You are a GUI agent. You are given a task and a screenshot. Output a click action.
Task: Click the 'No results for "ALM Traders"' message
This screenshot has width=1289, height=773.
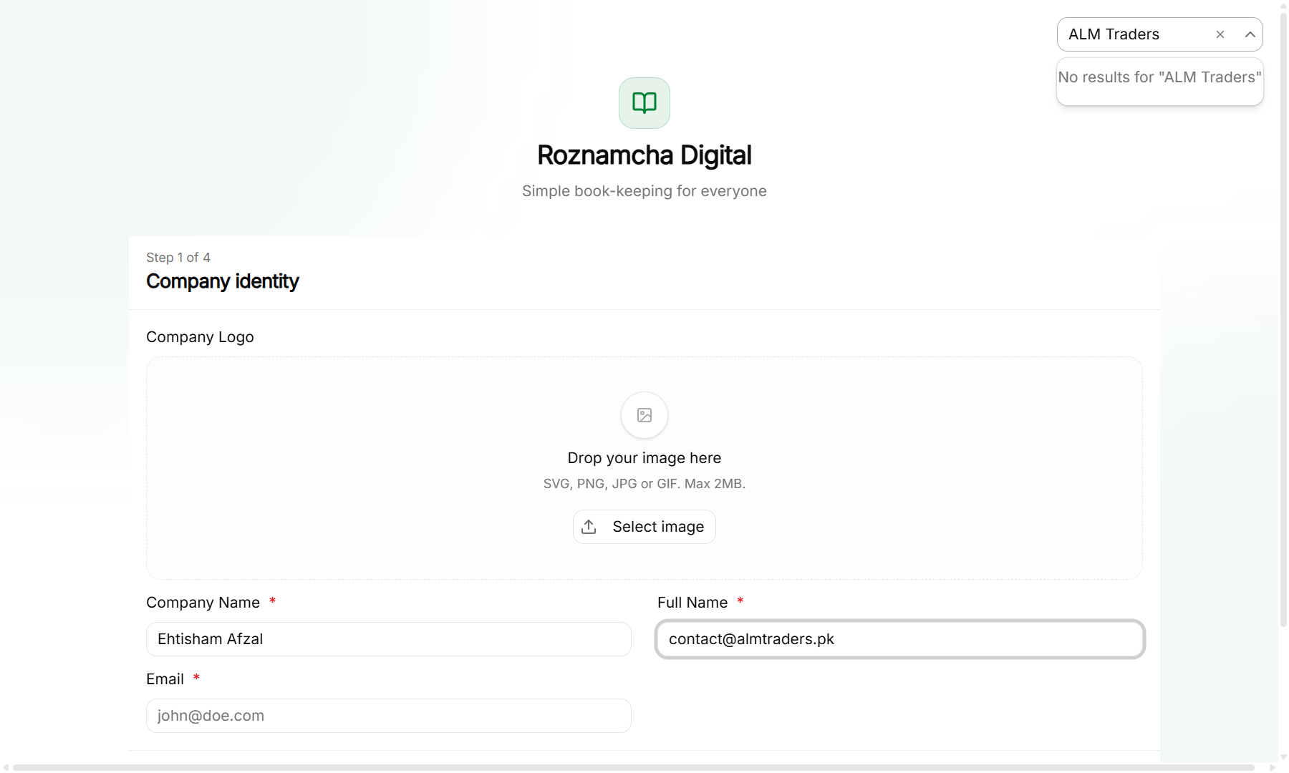click(x=1160, y=77)
